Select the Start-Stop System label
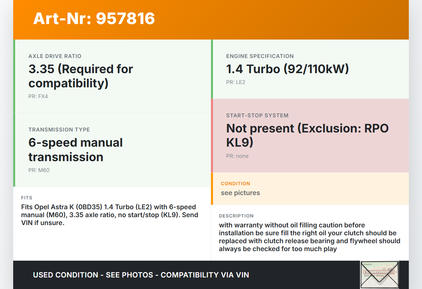Screen dimensions: 422x289 click(257, 115)
